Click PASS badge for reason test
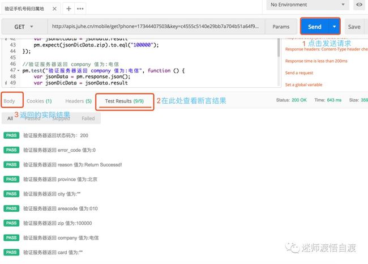This screenshot has width=368, height=264. (x=11, y=164)
